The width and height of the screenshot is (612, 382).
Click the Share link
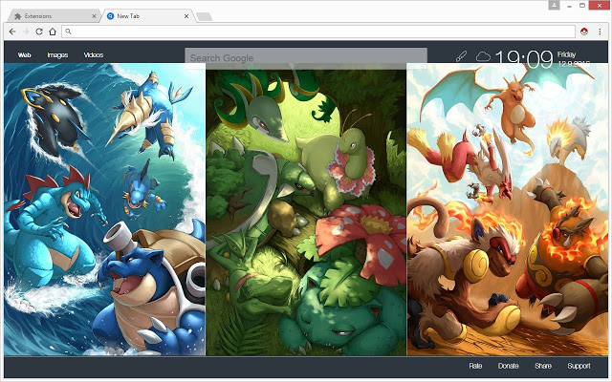[543, 366]
